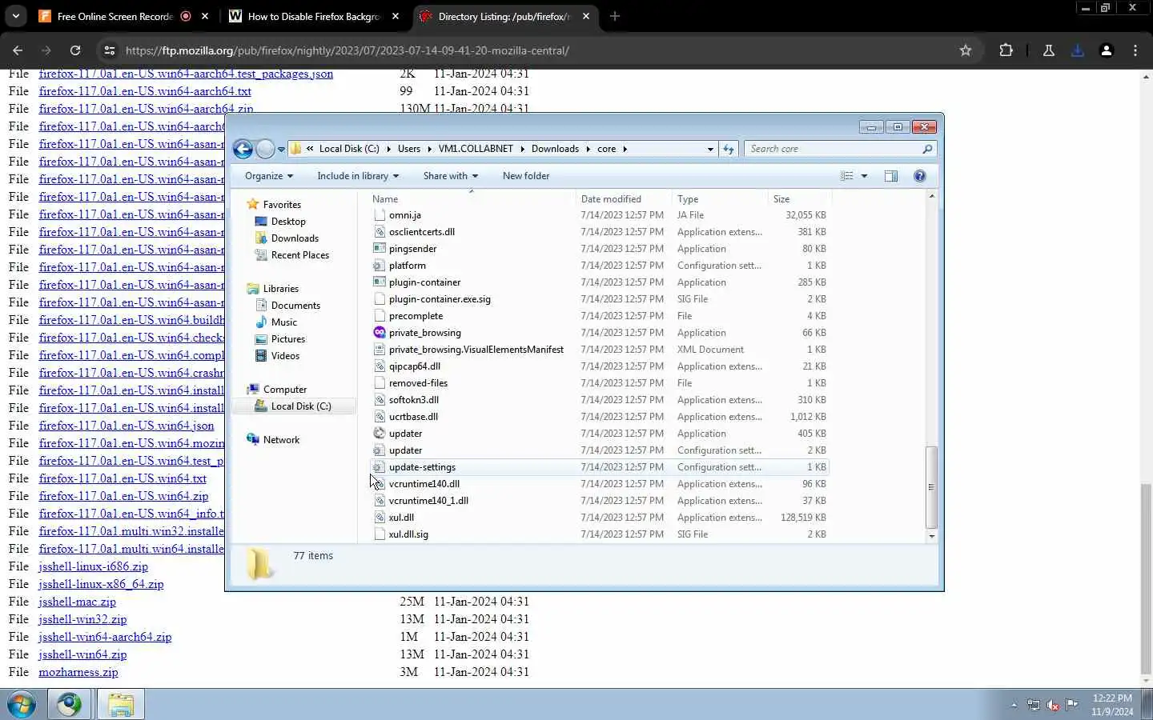1153x720 pixels.
Task: Select vcruntime140.dll file
Action: [424, 484]
